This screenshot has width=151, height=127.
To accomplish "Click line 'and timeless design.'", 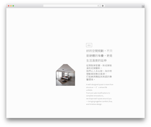I will click(x=94, y=104).
